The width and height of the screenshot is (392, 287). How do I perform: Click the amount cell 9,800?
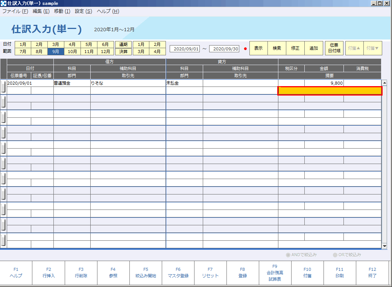pos(324,83)
